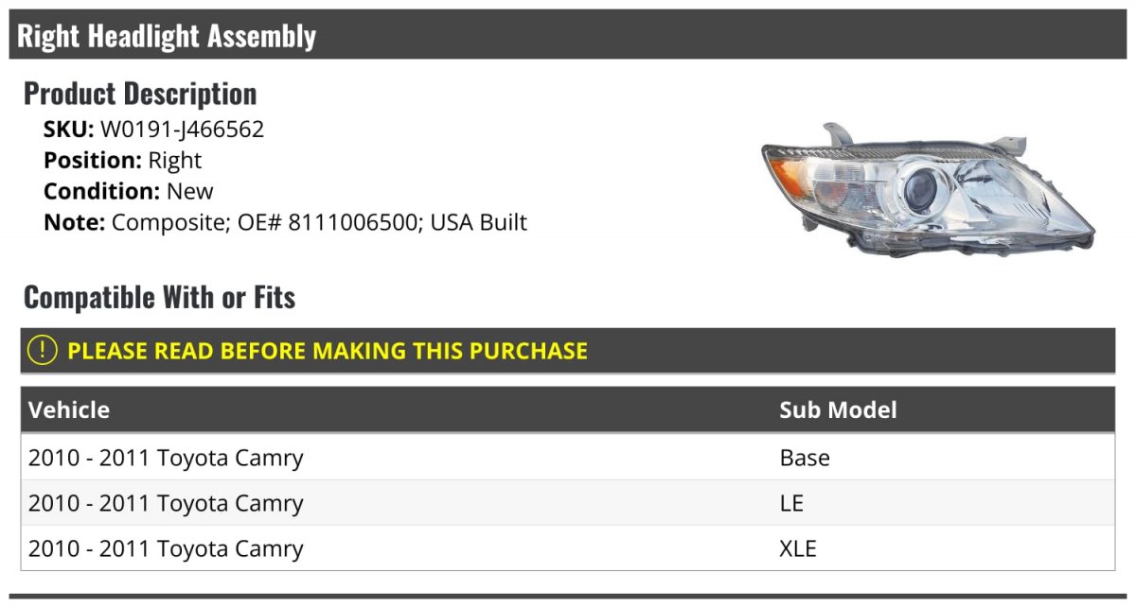Click the Right Headlight Assembly header
The width and height of the screenshot is (1136, 608).
point(568,35)
